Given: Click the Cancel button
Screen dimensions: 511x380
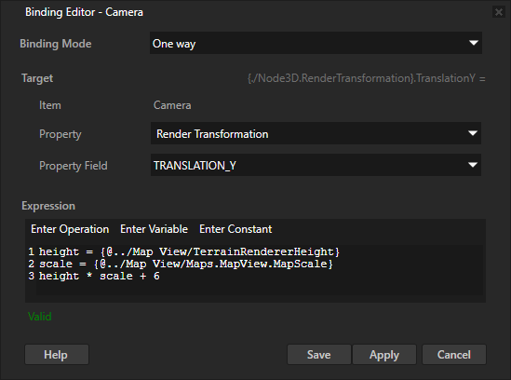Looking at the screenshot, I should coord(454,354).
